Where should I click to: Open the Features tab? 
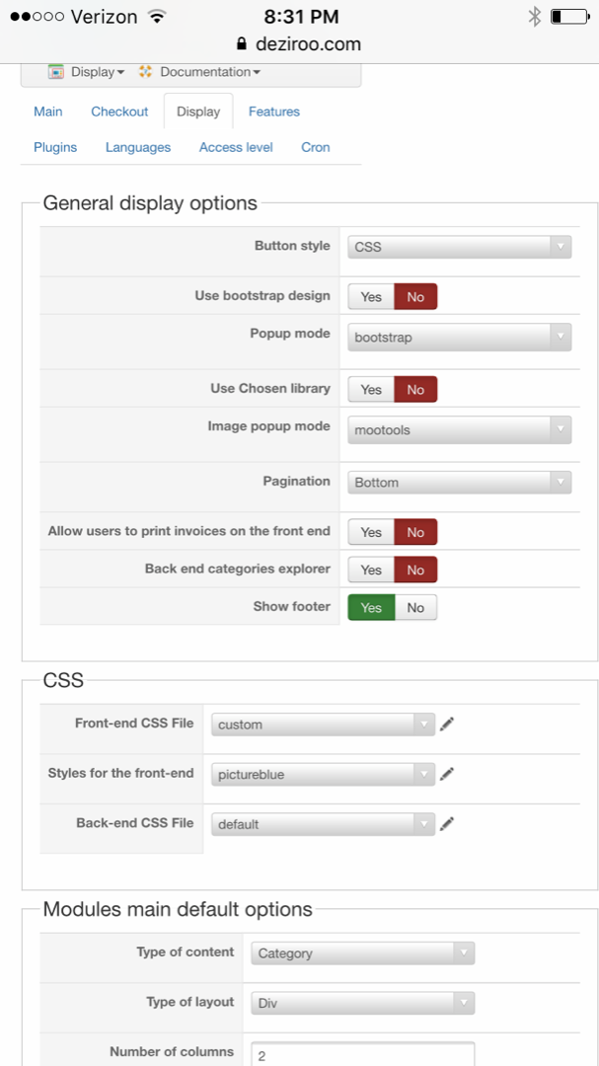(274, 112)
